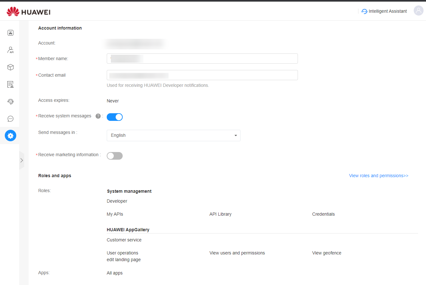Click the 'edit landing page' text
The width and height of the screenshot is (426, 285).
point(124,260)
